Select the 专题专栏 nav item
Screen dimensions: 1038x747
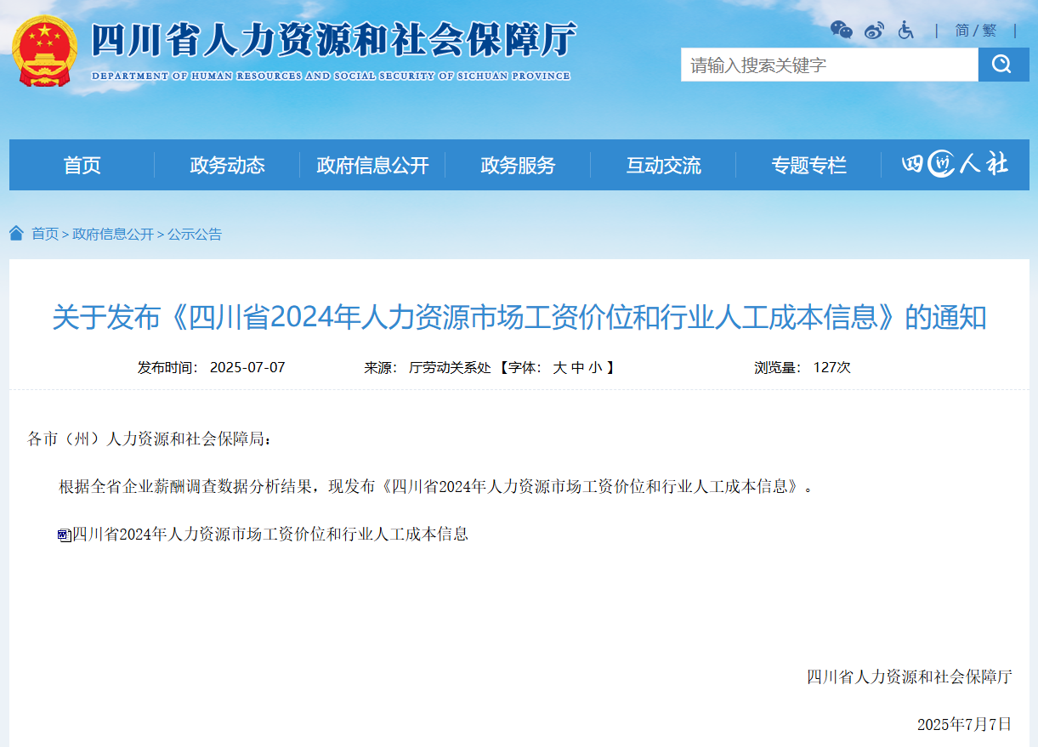(x=808, y=165)
